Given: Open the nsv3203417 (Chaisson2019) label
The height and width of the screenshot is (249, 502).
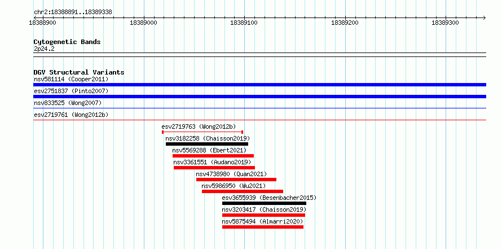Looking at the screenshot, I should point(264,209).
